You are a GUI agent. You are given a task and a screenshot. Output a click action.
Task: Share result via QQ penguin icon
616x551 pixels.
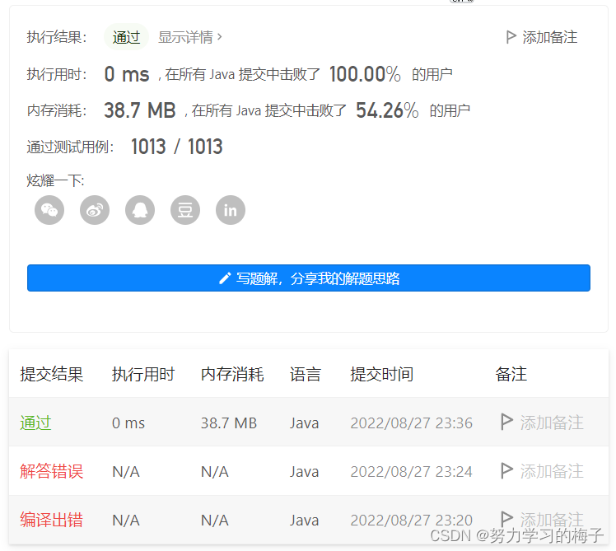point(140,210)
